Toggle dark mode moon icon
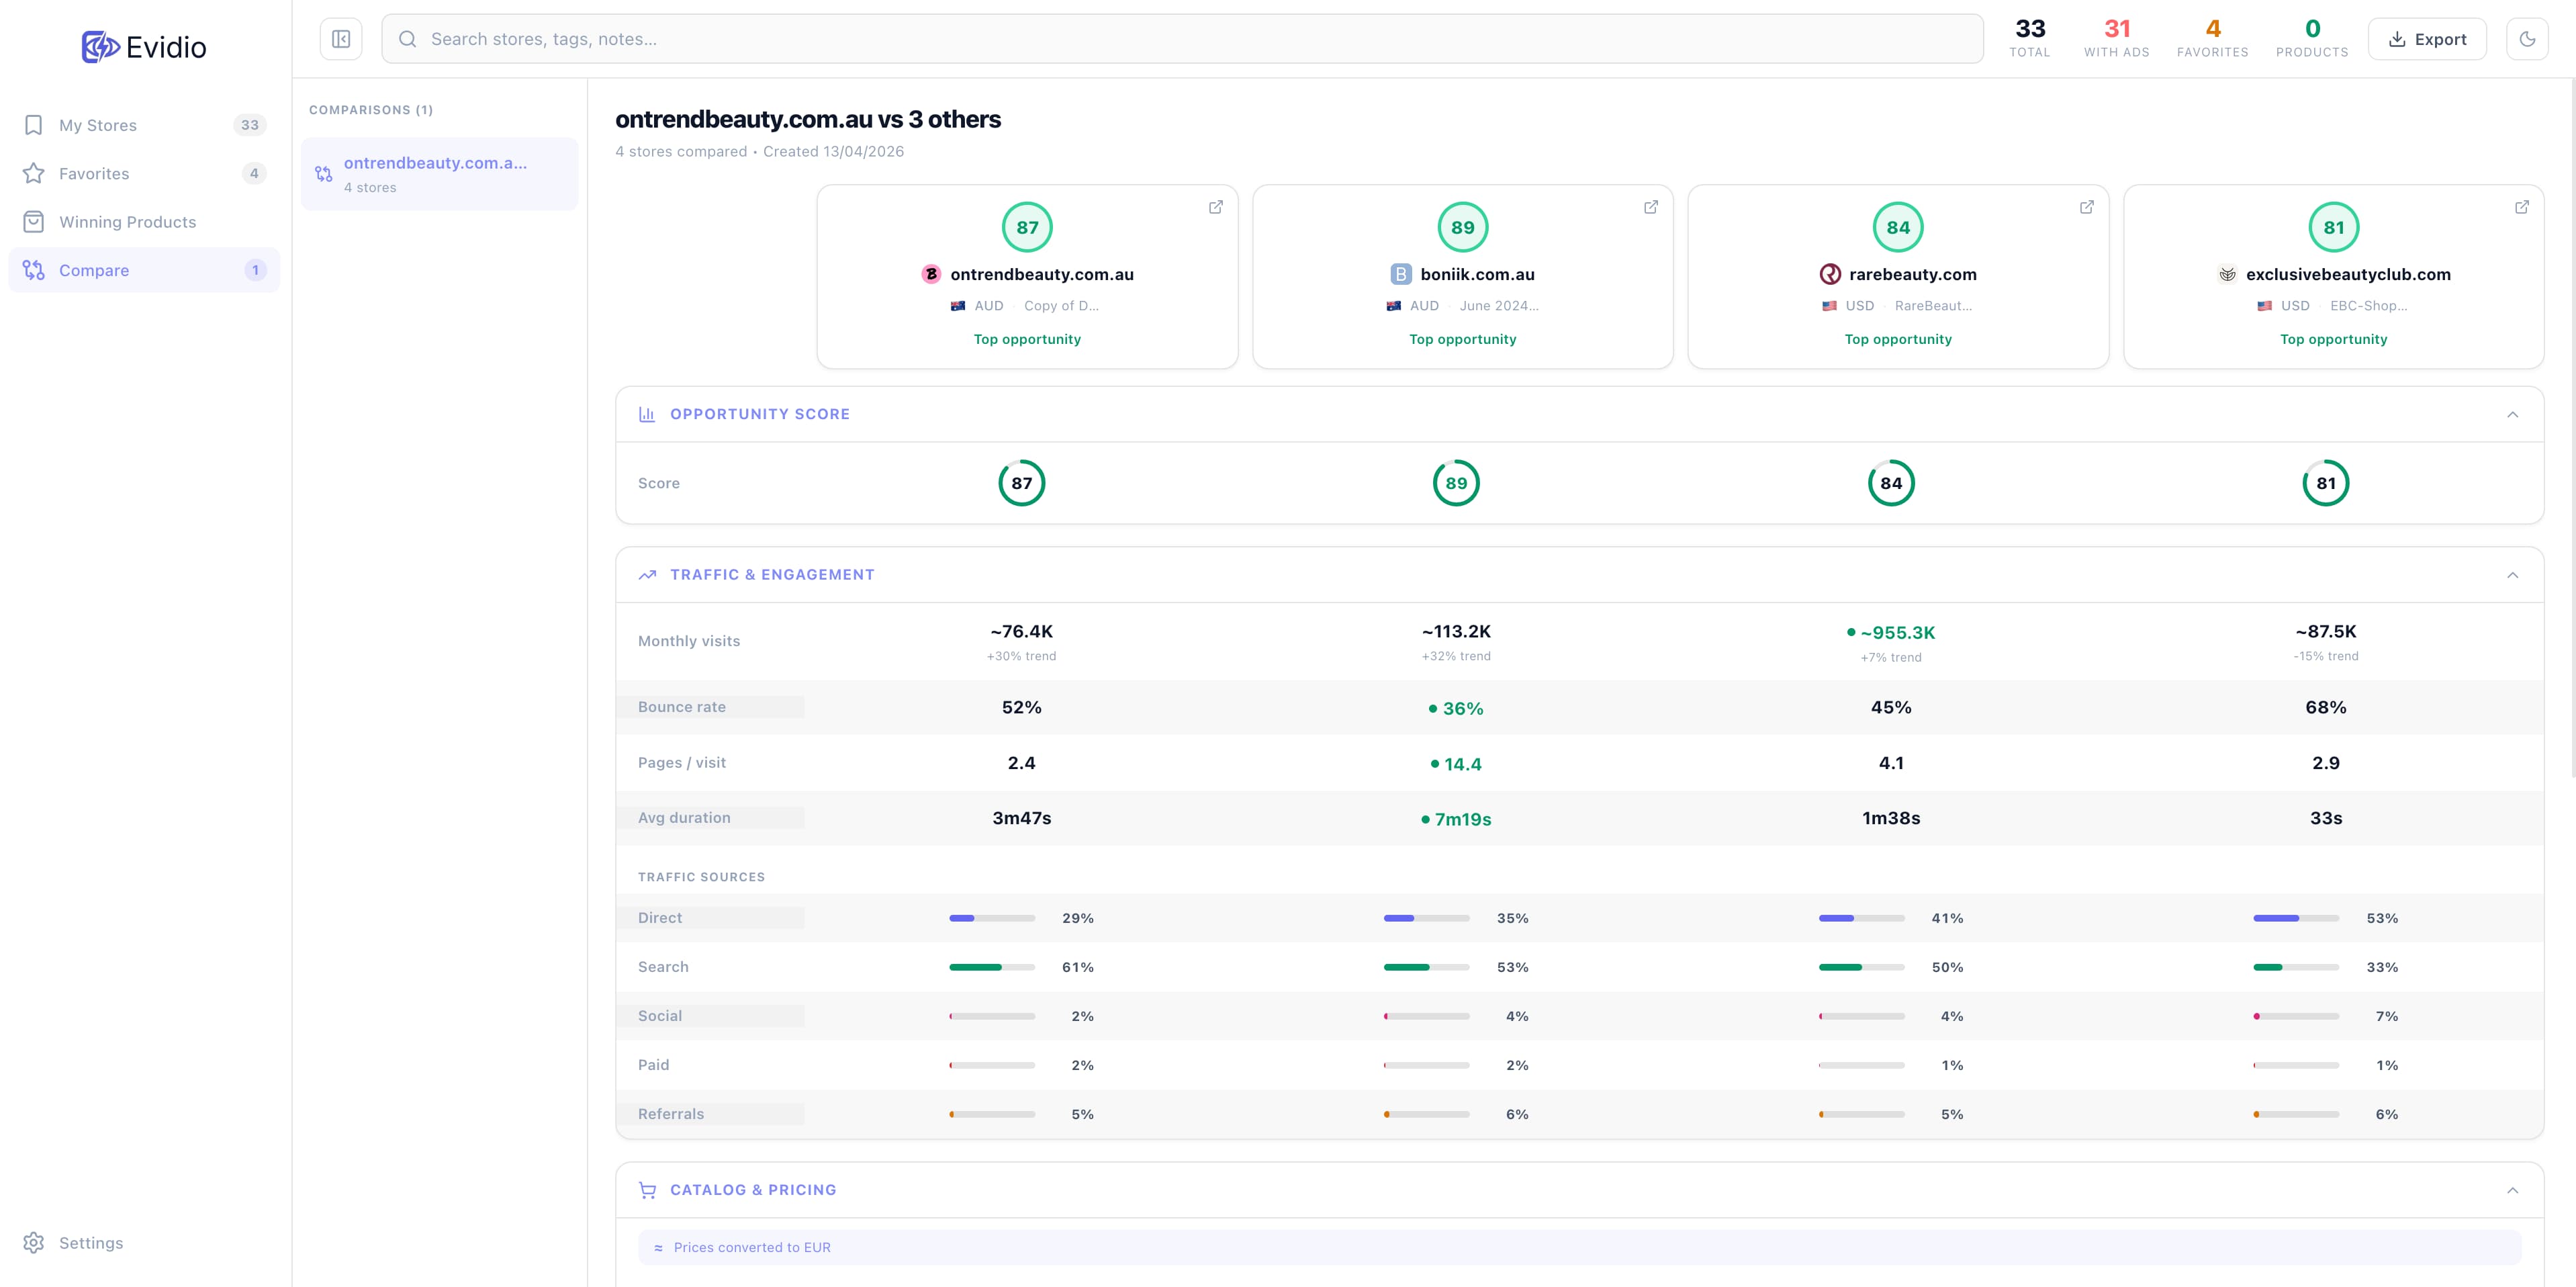The width and height of the screenshot is (2576, 1287). click(x=2527, y=39)
